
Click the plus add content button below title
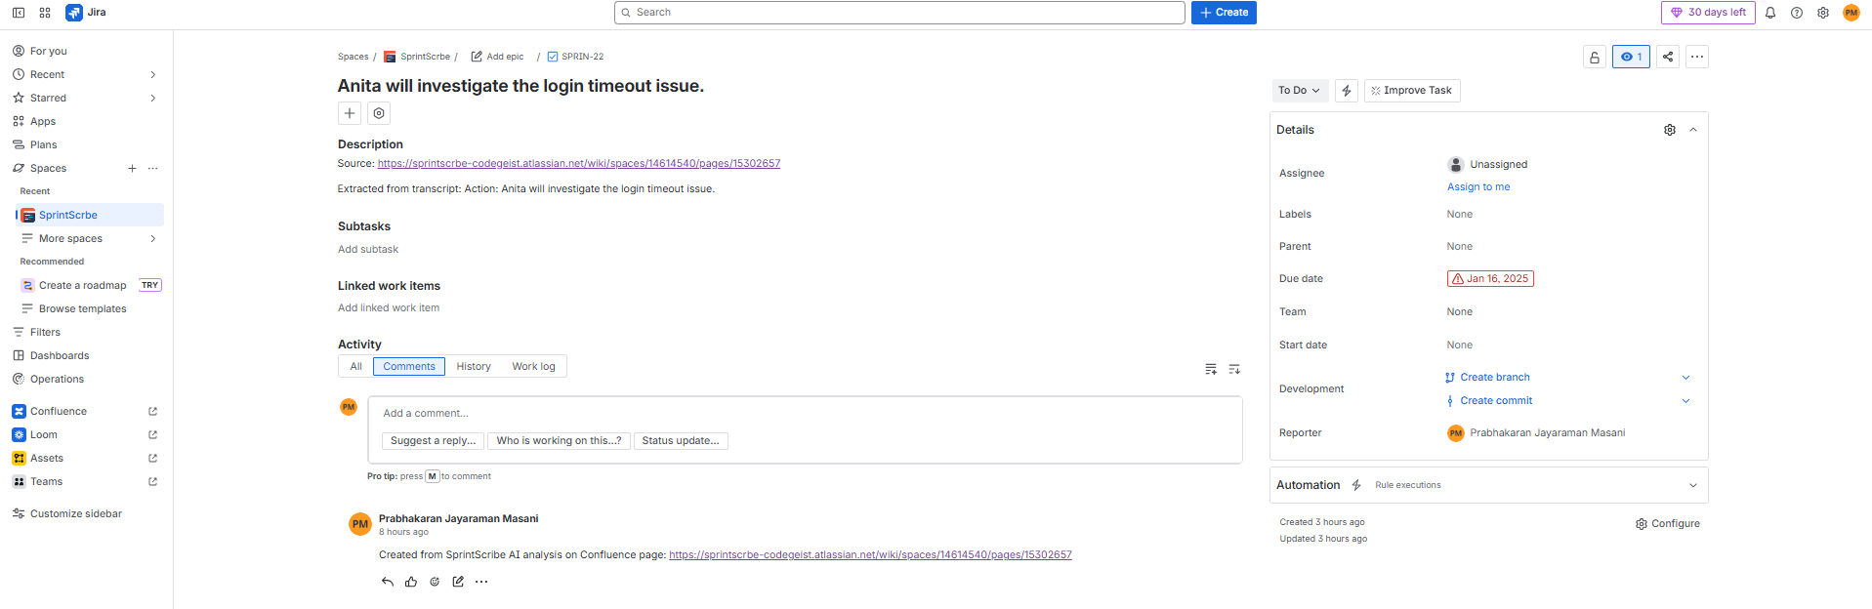[x=350, y=113]
